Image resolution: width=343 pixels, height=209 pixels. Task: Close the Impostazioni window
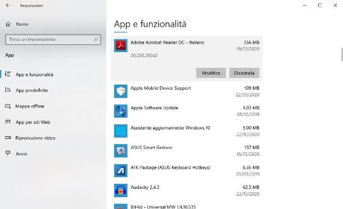click(x=335, y=5)
